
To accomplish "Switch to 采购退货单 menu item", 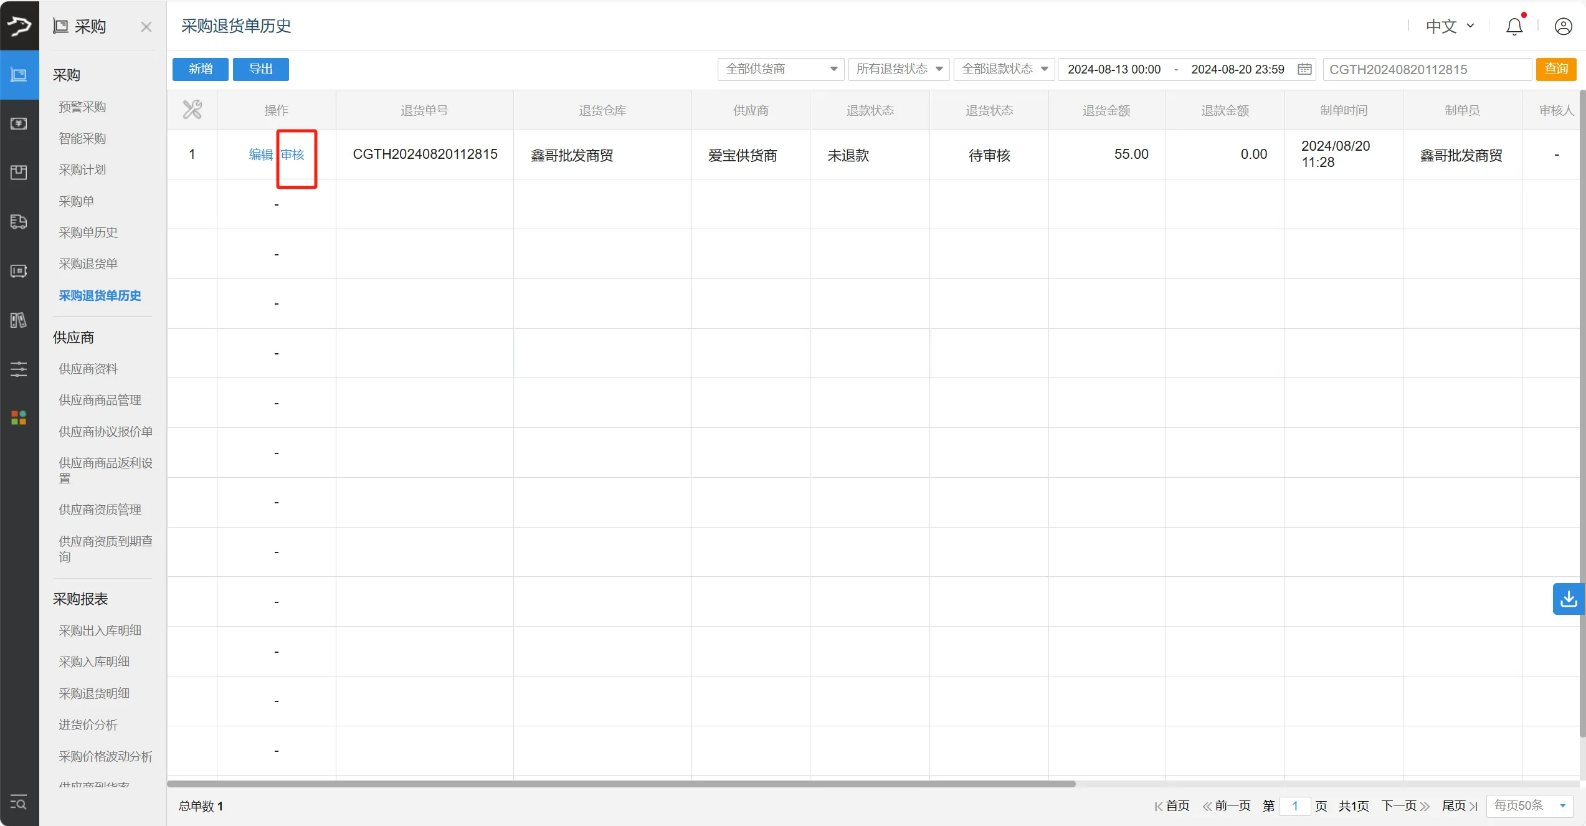I will click(x=88, y=263).
